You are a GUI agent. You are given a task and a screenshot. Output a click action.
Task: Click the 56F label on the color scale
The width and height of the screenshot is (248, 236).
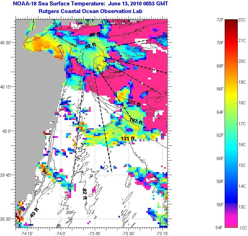click(x=220, y=205)
